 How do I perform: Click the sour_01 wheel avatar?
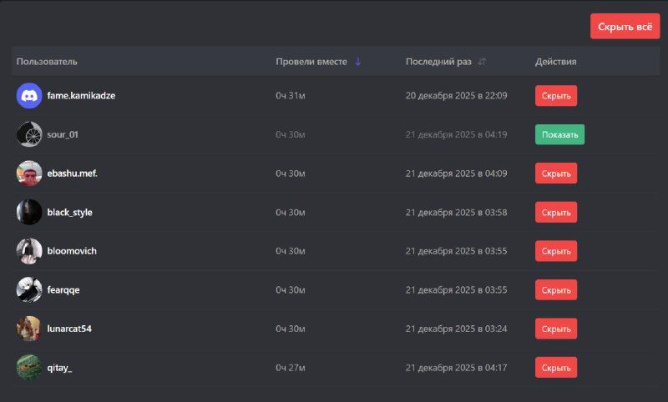pyautogui.click(x=29, y=134)
